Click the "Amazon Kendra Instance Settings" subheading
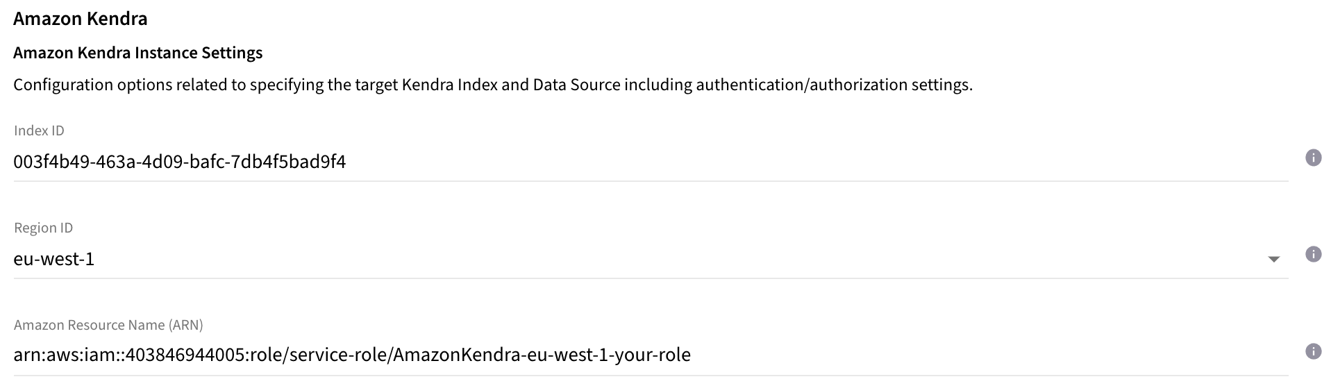Screen dimensions: 1331x386 click(x=137, y=53)
